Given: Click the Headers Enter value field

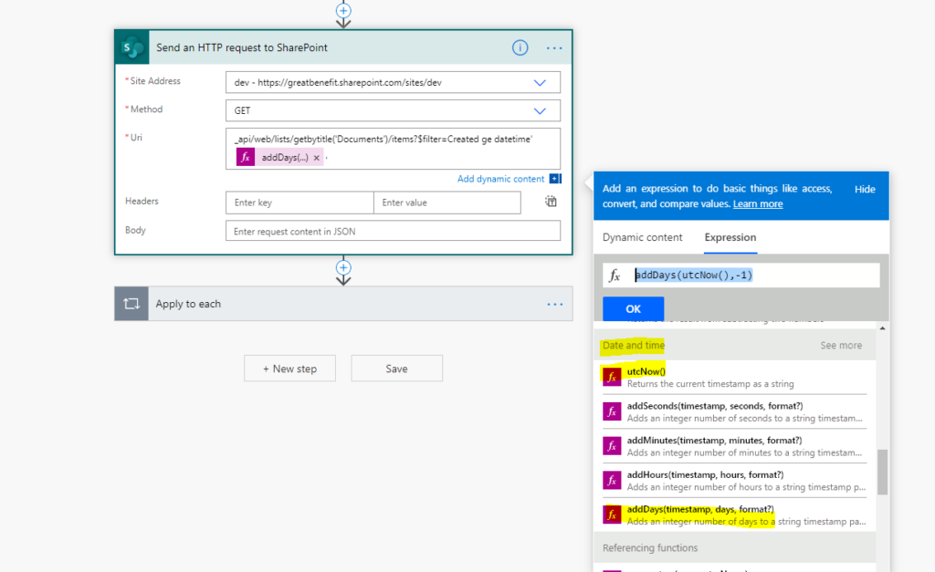Looking at the screenshot, I should click(447, 203).
